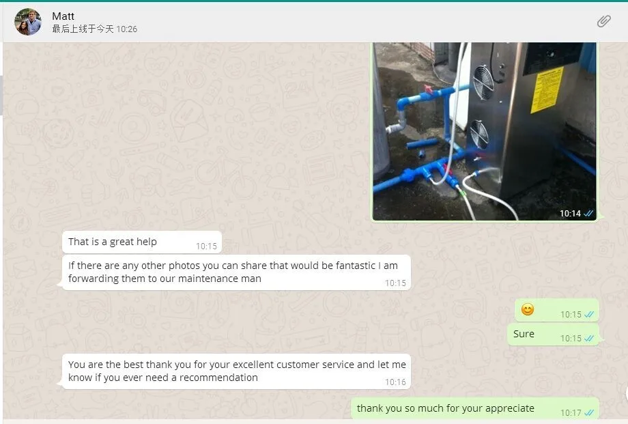The width and height of the screenshot is (628, 424).
Task: Click read ticks on the emoji message
Action: [x=589, y=314]
